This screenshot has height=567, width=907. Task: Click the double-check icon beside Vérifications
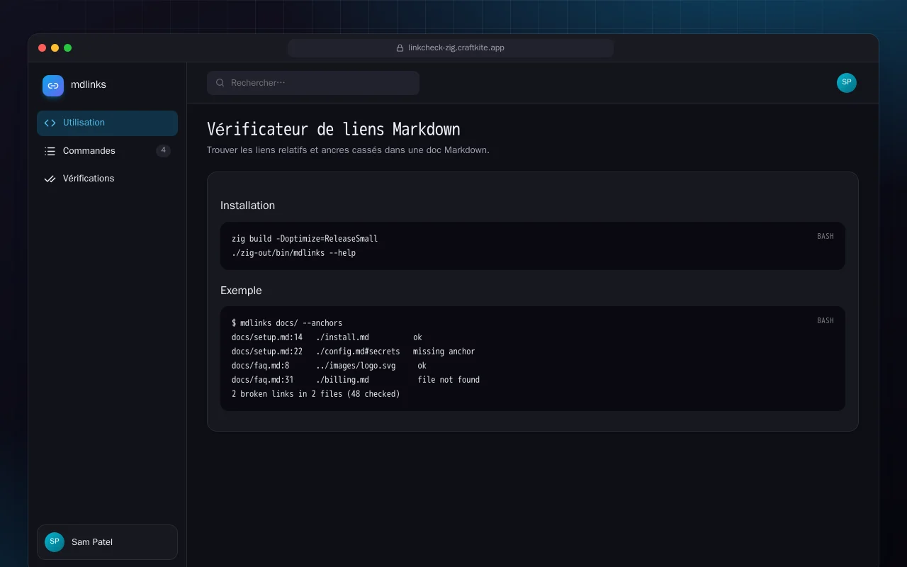click(50, 179)
